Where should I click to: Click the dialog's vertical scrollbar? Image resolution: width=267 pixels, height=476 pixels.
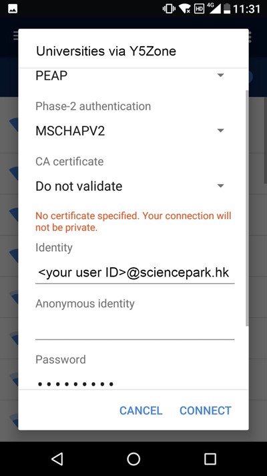point(246,208)
